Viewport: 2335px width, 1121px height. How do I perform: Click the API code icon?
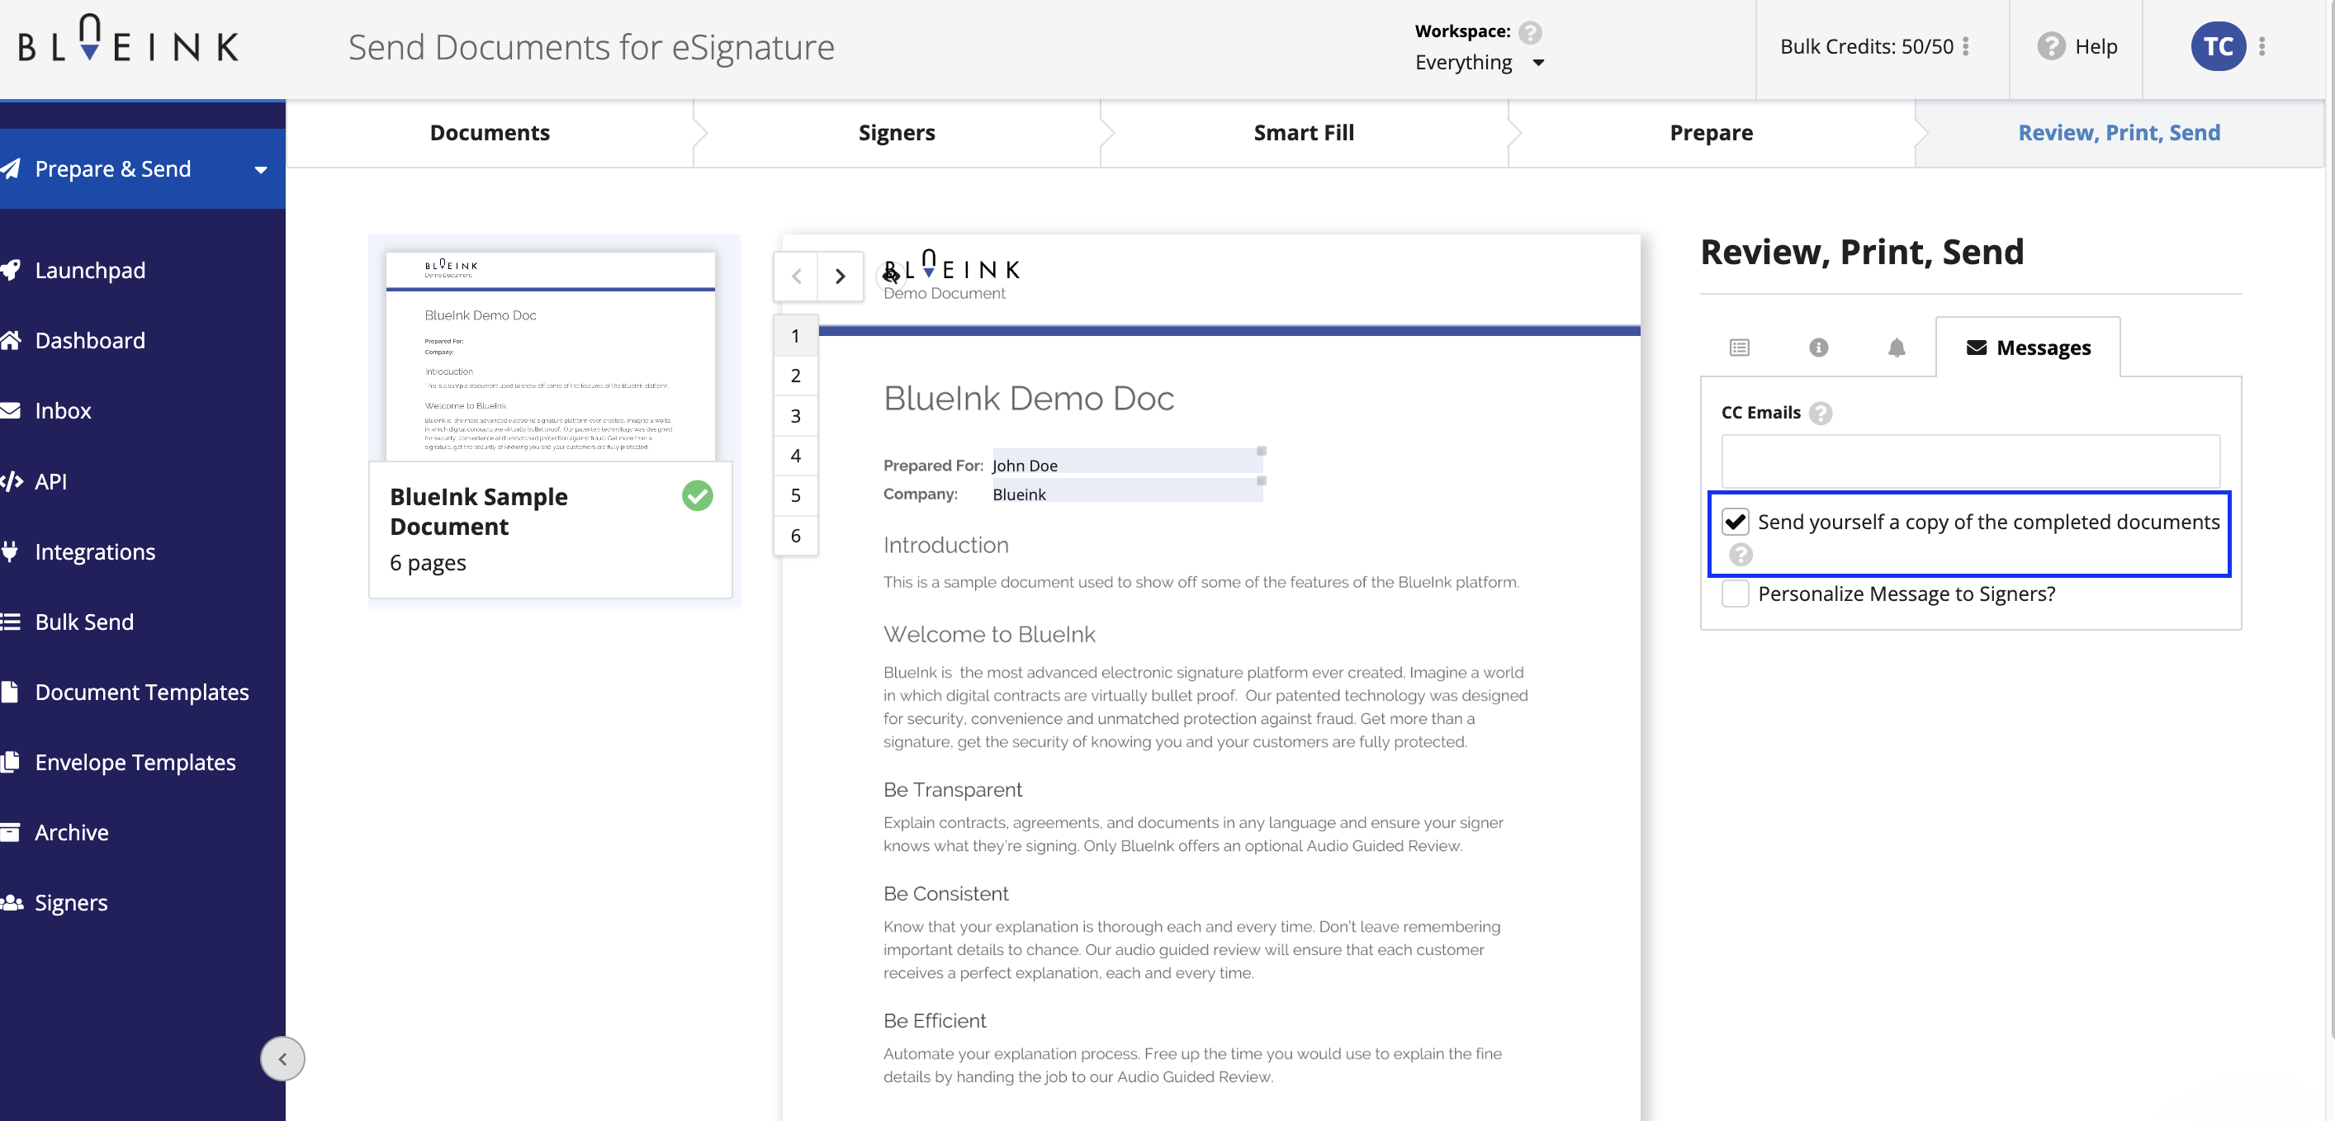11,481
